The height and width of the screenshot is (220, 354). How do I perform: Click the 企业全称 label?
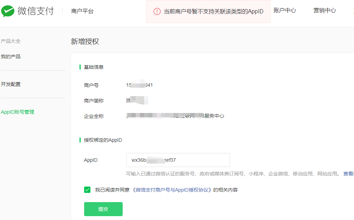(x=94, y=116)
